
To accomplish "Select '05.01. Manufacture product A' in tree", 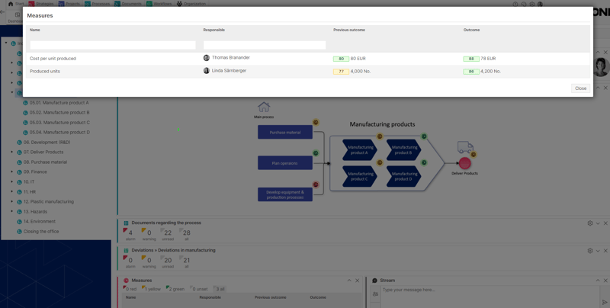I will pyautogui.click(x=59, y=103).
